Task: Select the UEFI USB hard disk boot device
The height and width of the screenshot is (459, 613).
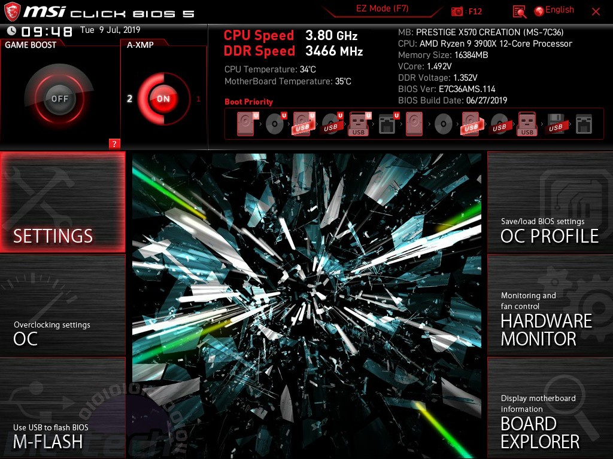Action: click(x=304, y=124)
